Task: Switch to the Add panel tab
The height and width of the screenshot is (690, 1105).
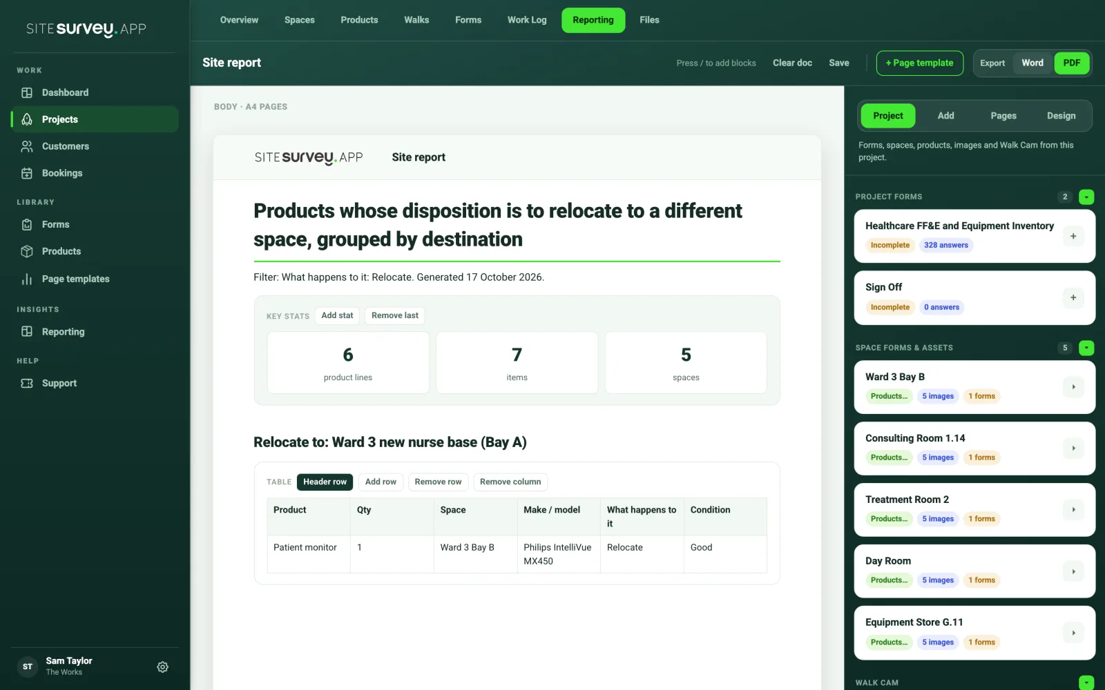Action: point(945,116)
